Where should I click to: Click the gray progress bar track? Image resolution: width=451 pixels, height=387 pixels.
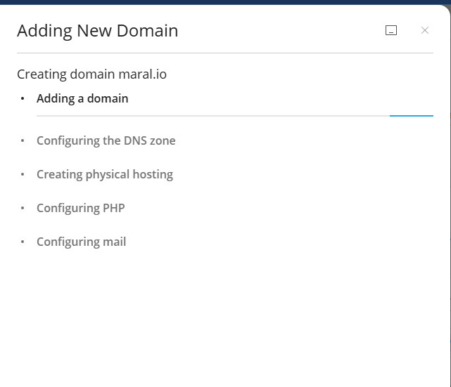[x=211, y=115]
